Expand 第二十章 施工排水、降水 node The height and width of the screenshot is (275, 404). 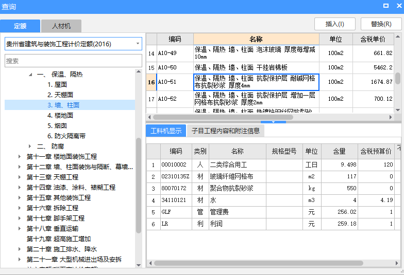[x=20, y=249]
